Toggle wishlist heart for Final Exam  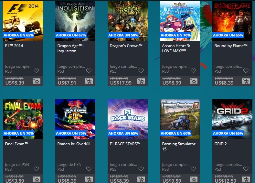point(36,169)
